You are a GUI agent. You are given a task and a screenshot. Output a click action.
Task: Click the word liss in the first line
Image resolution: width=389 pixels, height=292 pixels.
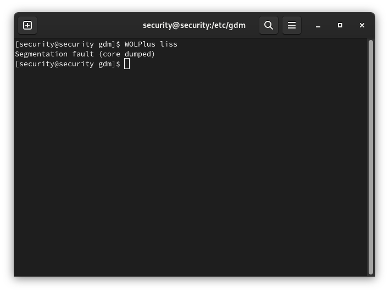(169, 44)
